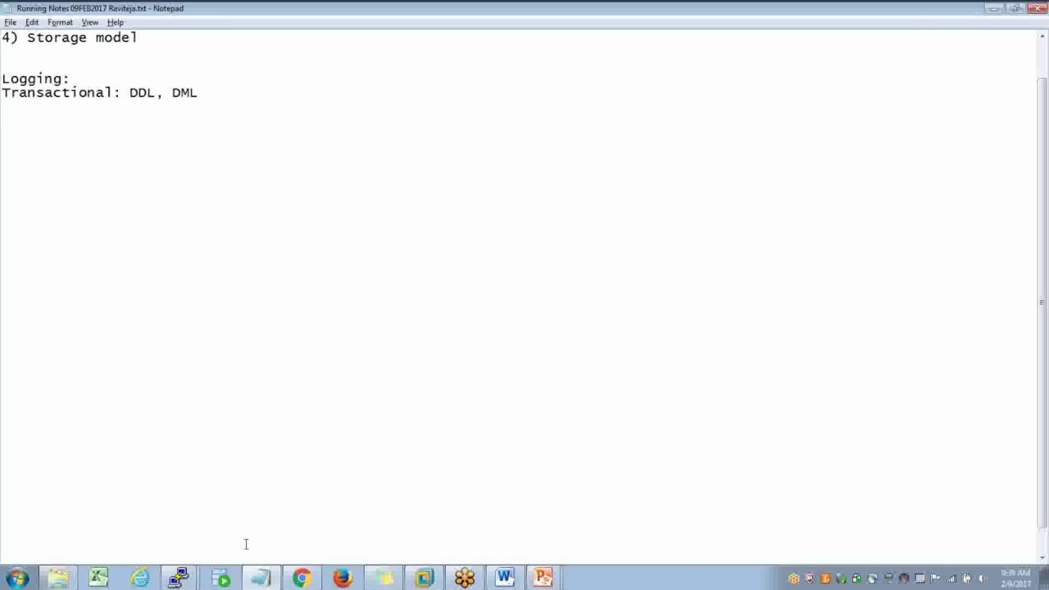Viewport: 1049px width, 590px height.
Task: Open Microsoft Word from taskbar
Action: coord(505,578)
